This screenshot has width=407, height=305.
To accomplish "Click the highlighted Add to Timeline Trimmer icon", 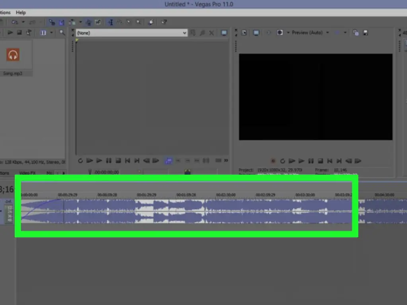I will [168, 161].
